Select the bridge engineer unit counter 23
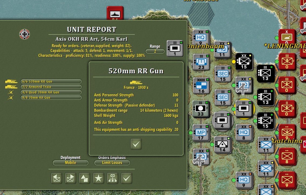 click(201, 62)
